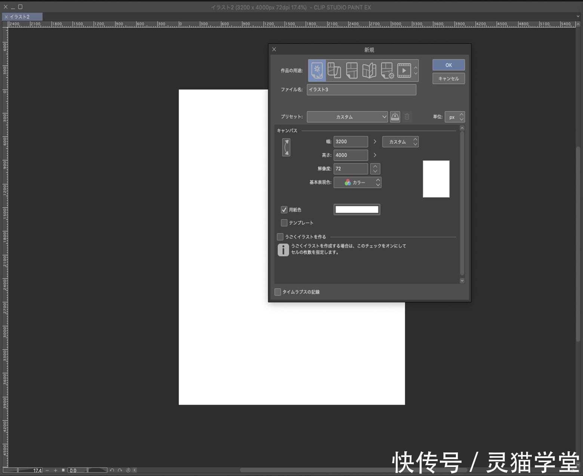Expand the tab list chevron at top right
The image size is (583, 476).
(578, 16)
